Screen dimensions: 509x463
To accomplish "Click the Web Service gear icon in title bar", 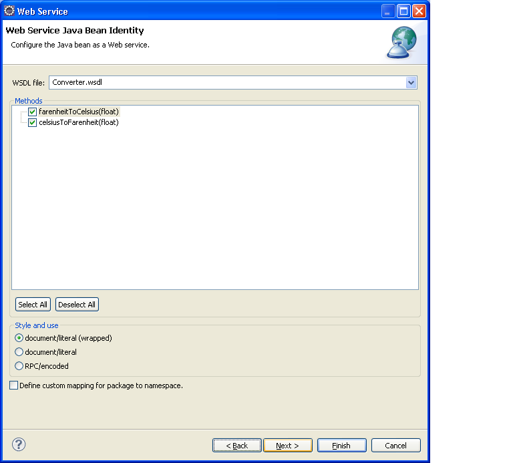I will (x=9, y=11).
